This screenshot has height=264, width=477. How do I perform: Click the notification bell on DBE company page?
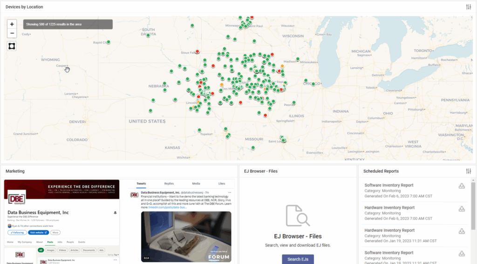tap(116, 213)
